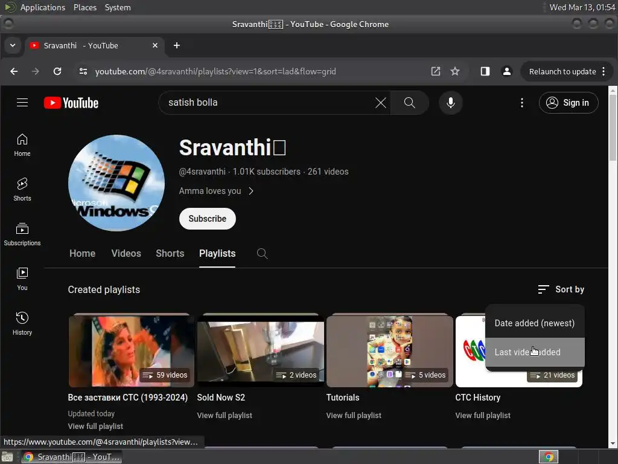Click the Sravanthi channel avatar
The height and width of the screenshot is (464, 618).
(116, 183)
